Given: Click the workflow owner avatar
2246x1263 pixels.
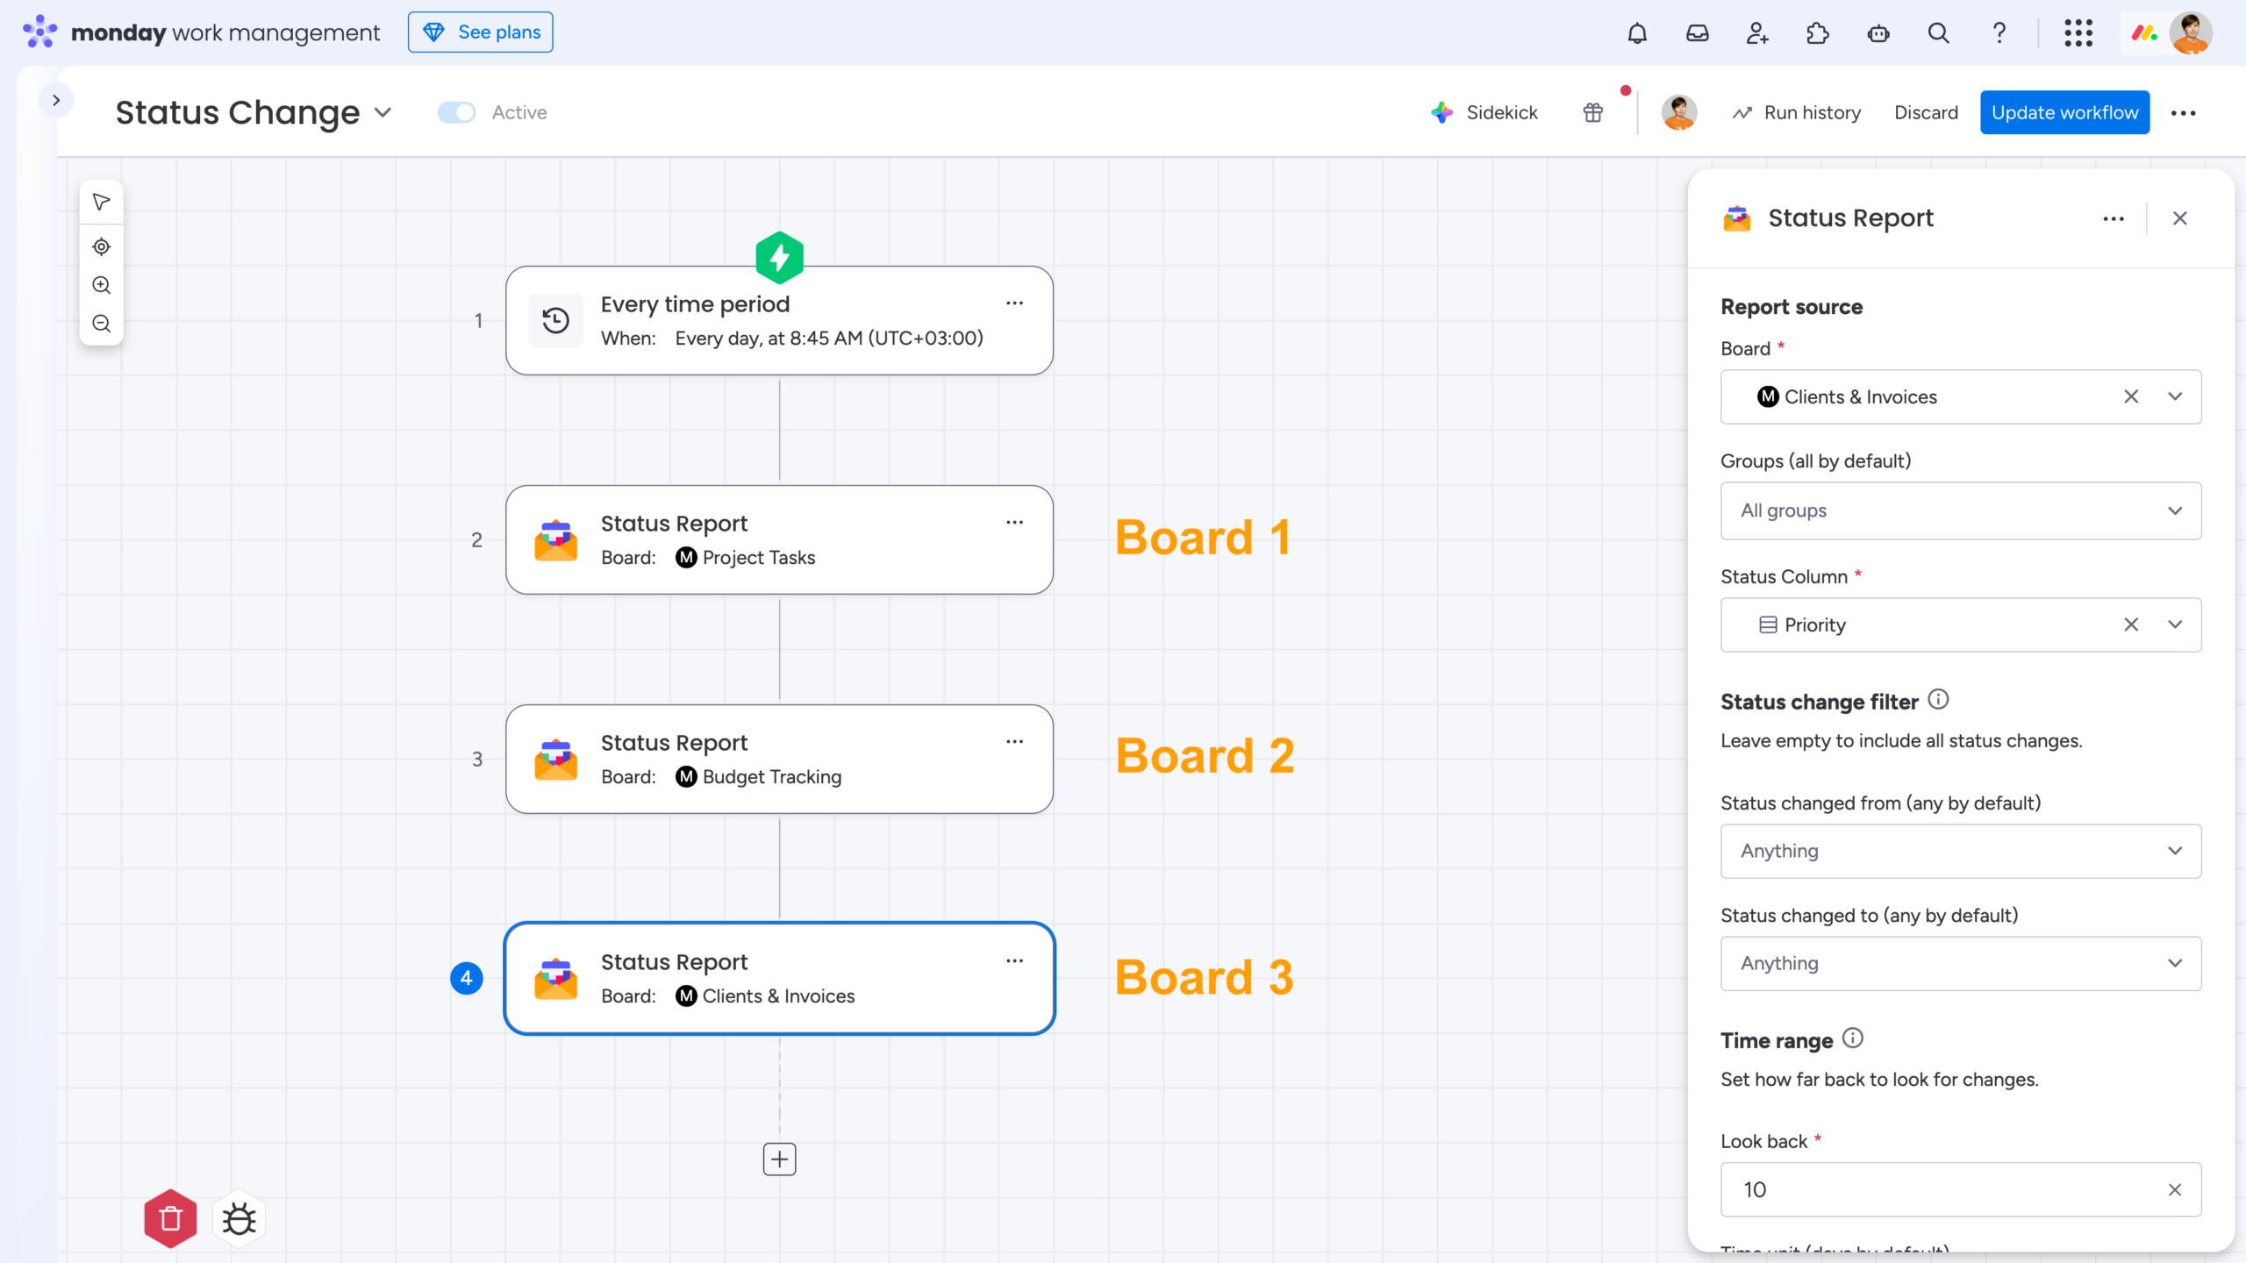Looking at the screenshot, I should 1679,112.
